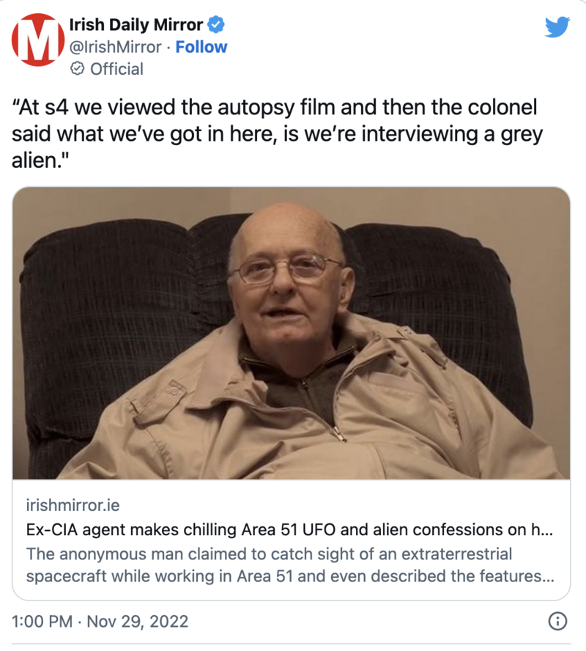
Task: Click the Irish Daily Mirror profile avatar
Action: [x=38, y=40]
